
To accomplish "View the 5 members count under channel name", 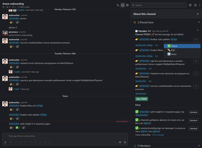I will tap(8, 7).
